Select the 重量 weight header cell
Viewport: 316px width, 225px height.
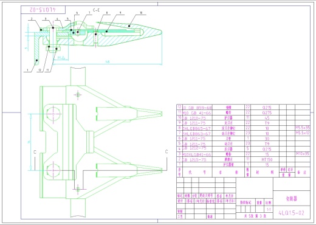coord(259,202)
